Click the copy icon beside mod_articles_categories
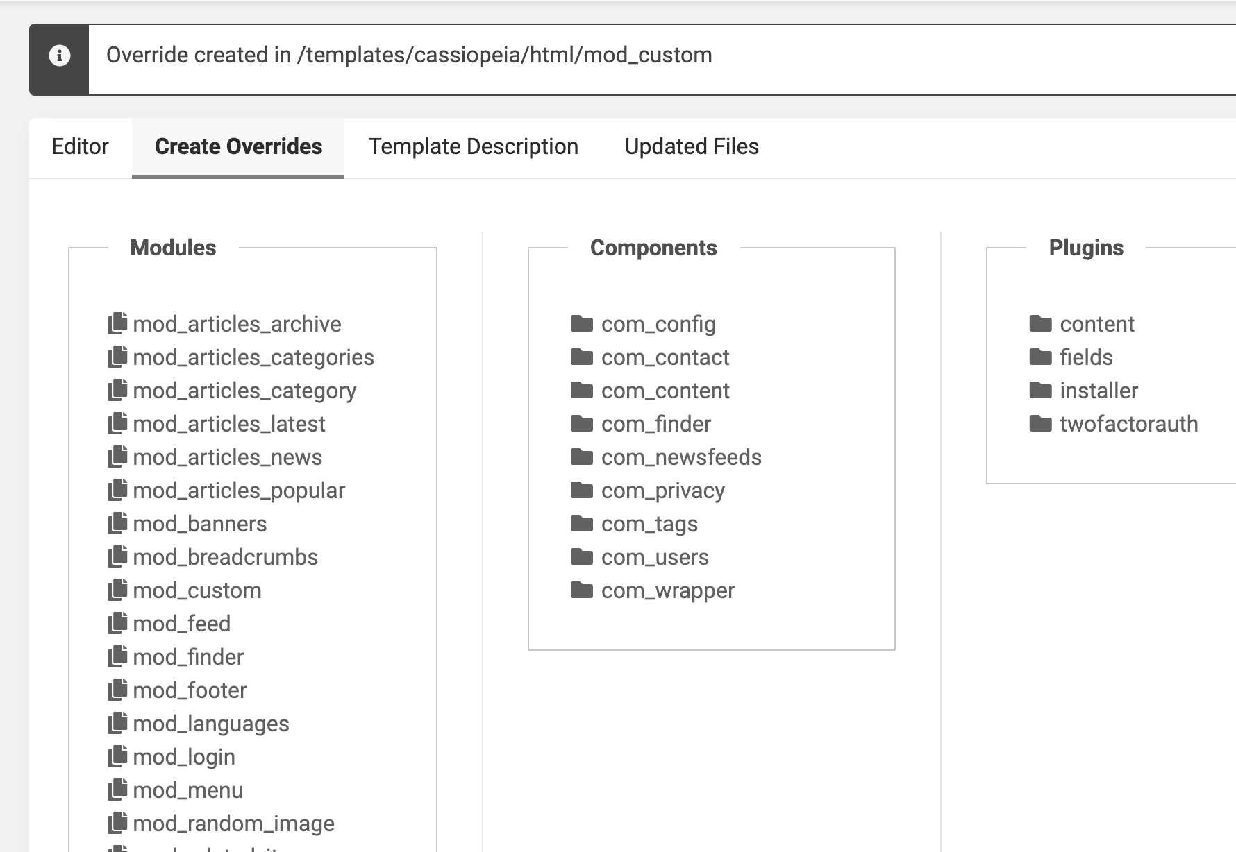1236x852 pixels. (x=117, y=357)
